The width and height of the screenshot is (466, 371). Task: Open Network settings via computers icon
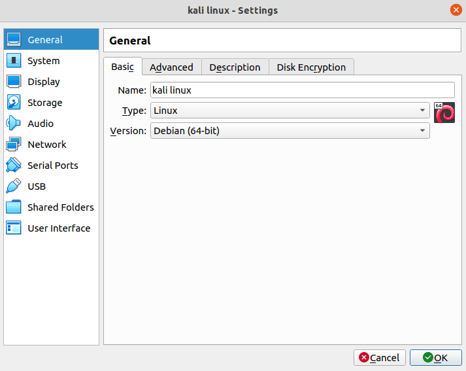[x=14, y=145]
